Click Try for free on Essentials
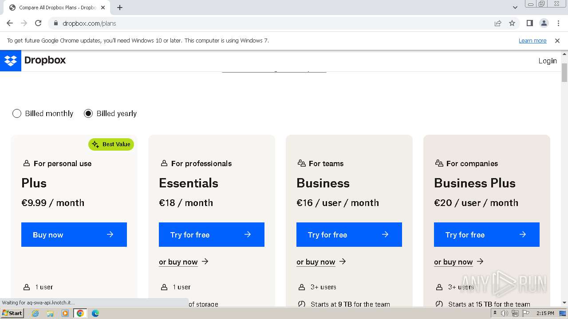This screenshot has width=568, height=319. [x=212, y=235]
